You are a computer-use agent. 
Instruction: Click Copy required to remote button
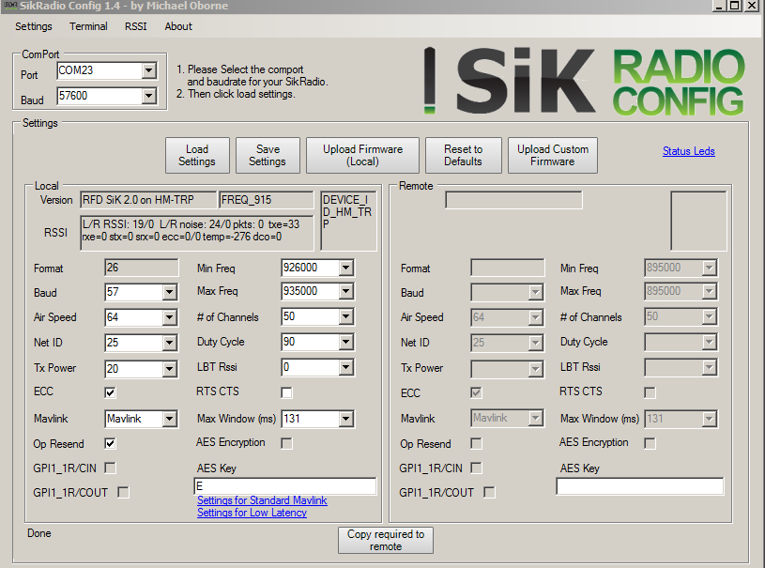(x=386, y=540)
